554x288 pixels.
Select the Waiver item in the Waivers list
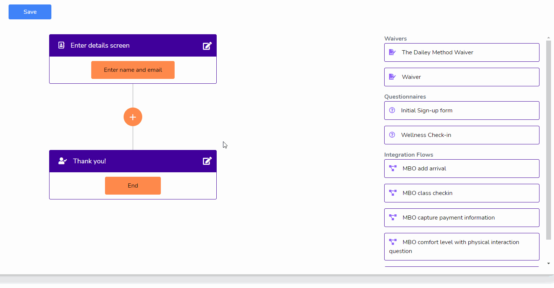462,77
